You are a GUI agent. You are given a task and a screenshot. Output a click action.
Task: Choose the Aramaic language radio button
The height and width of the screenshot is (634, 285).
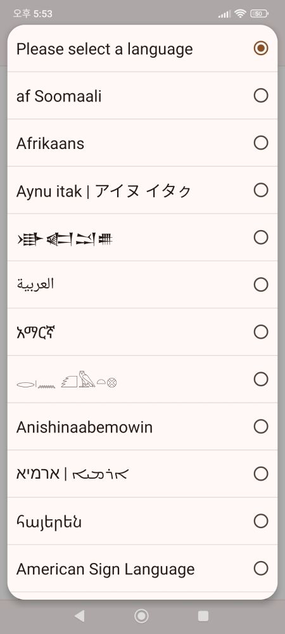pyautogui.click(x=261, y=474)
